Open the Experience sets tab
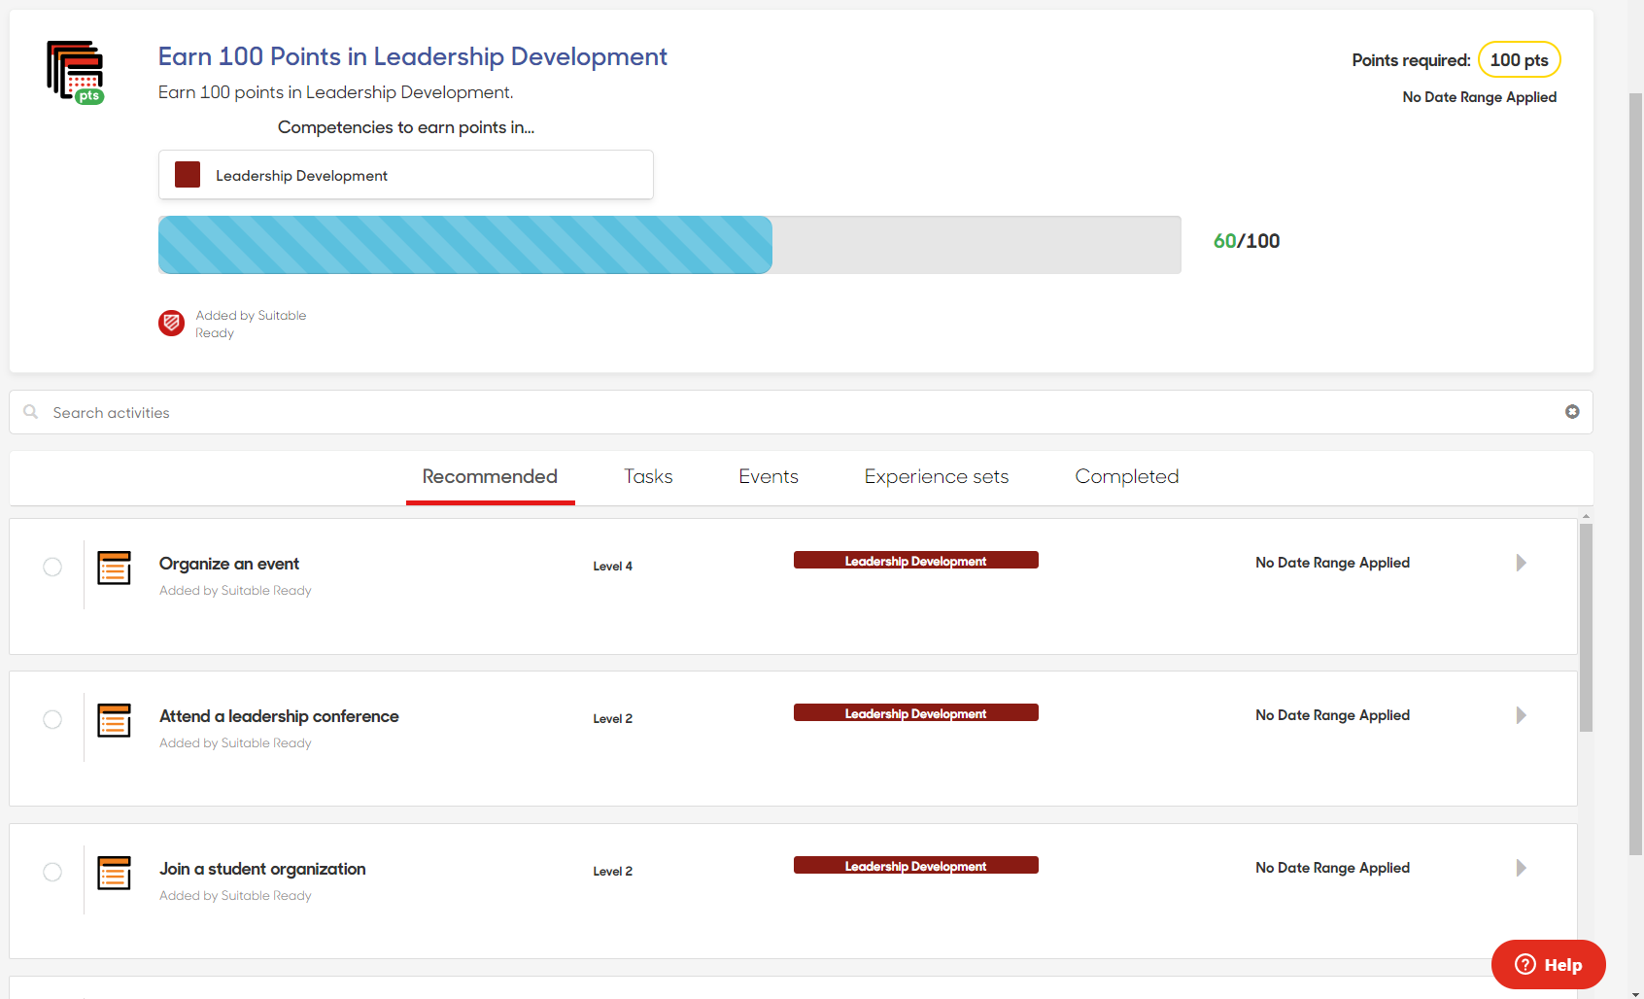The width and height of the screenshot is (1644, 999). [x=937, y=477]
